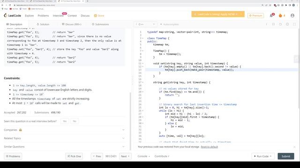300x168 pixels.
Task: Answer Yes to seen in interview
Action: click(x=65, y=121)
